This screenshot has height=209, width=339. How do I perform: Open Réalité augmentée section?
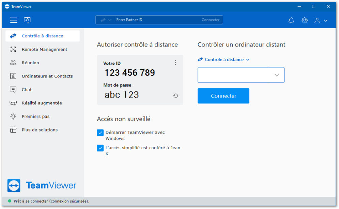pyautogui.click(x=43, y=103)
